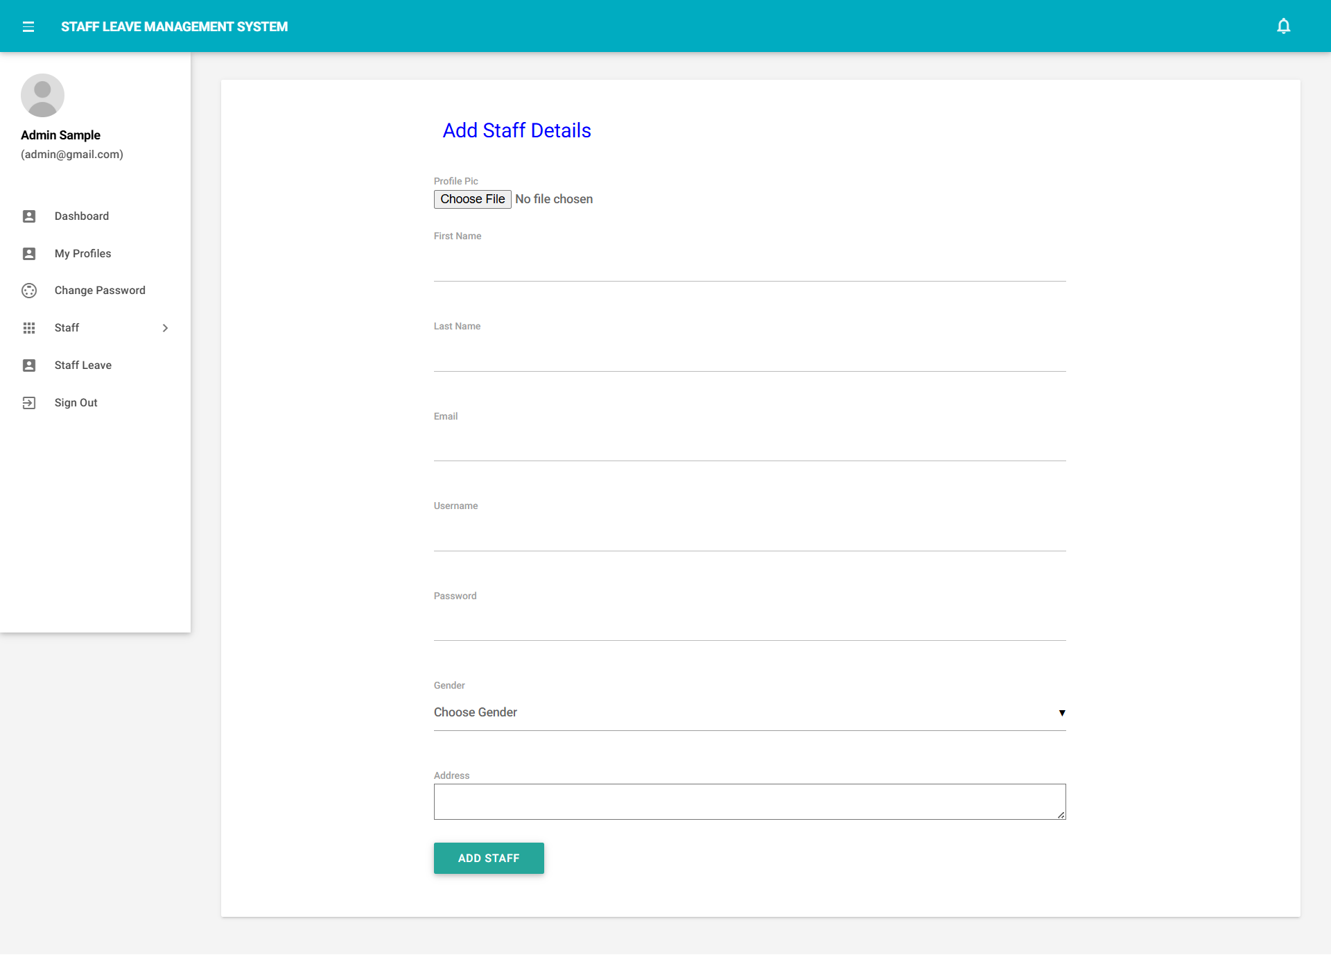Click the Staff Leave sidebar icon
Viewport: 1331px width, 955px height.
(x=29, y=365)
